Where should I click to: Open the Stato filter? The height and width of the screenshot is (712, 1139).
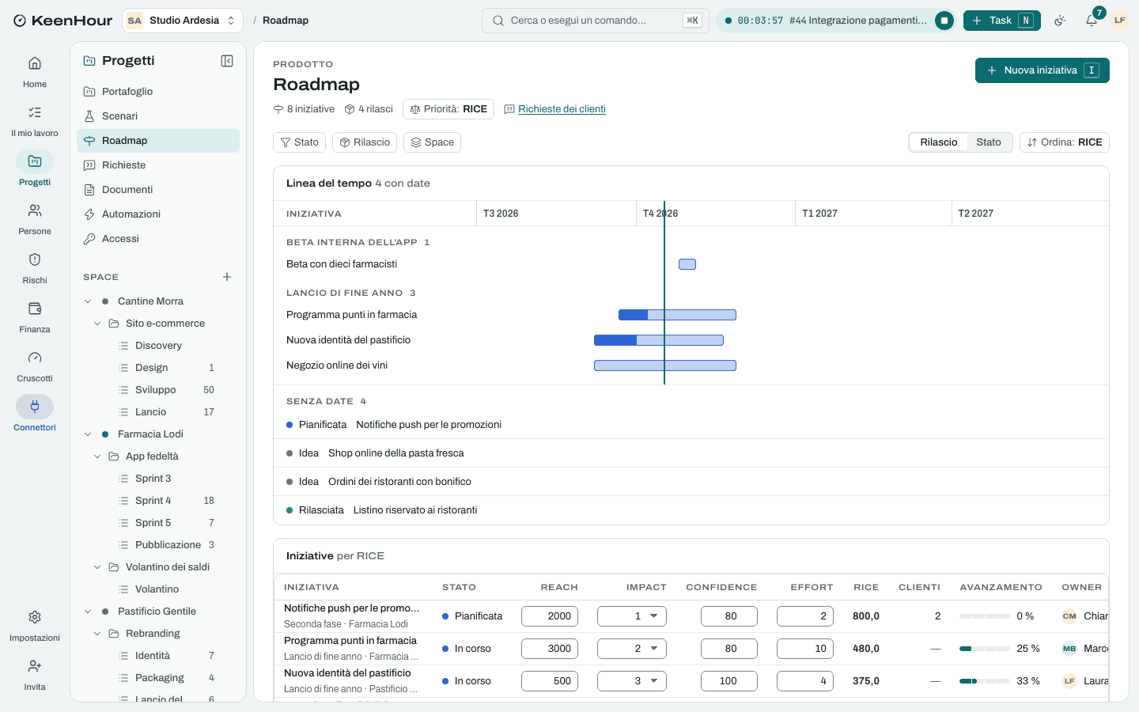[299, 142]
